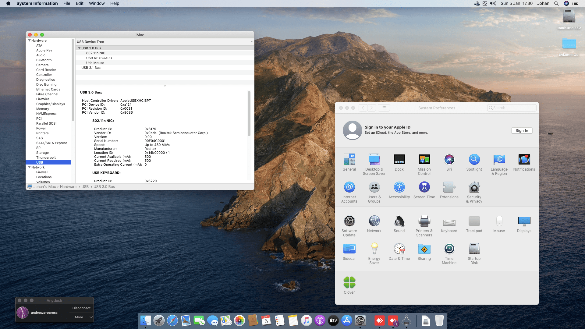Select Usb Mouse in device tree
This screenshot has width=585, height=329.
point(95,63)
